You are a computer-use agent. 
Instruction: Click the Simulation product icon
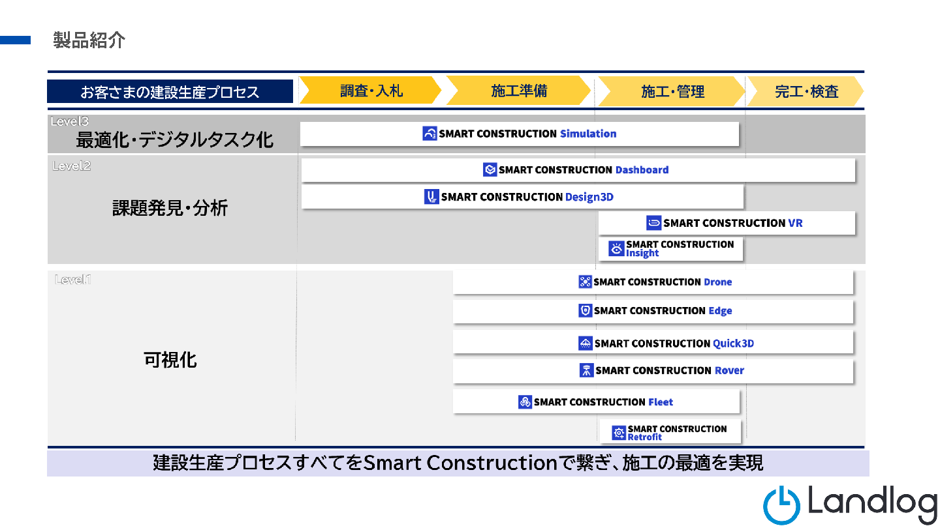[430, 134]
